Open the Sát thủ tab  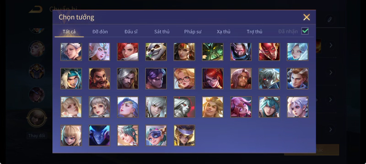click(162, 31)
